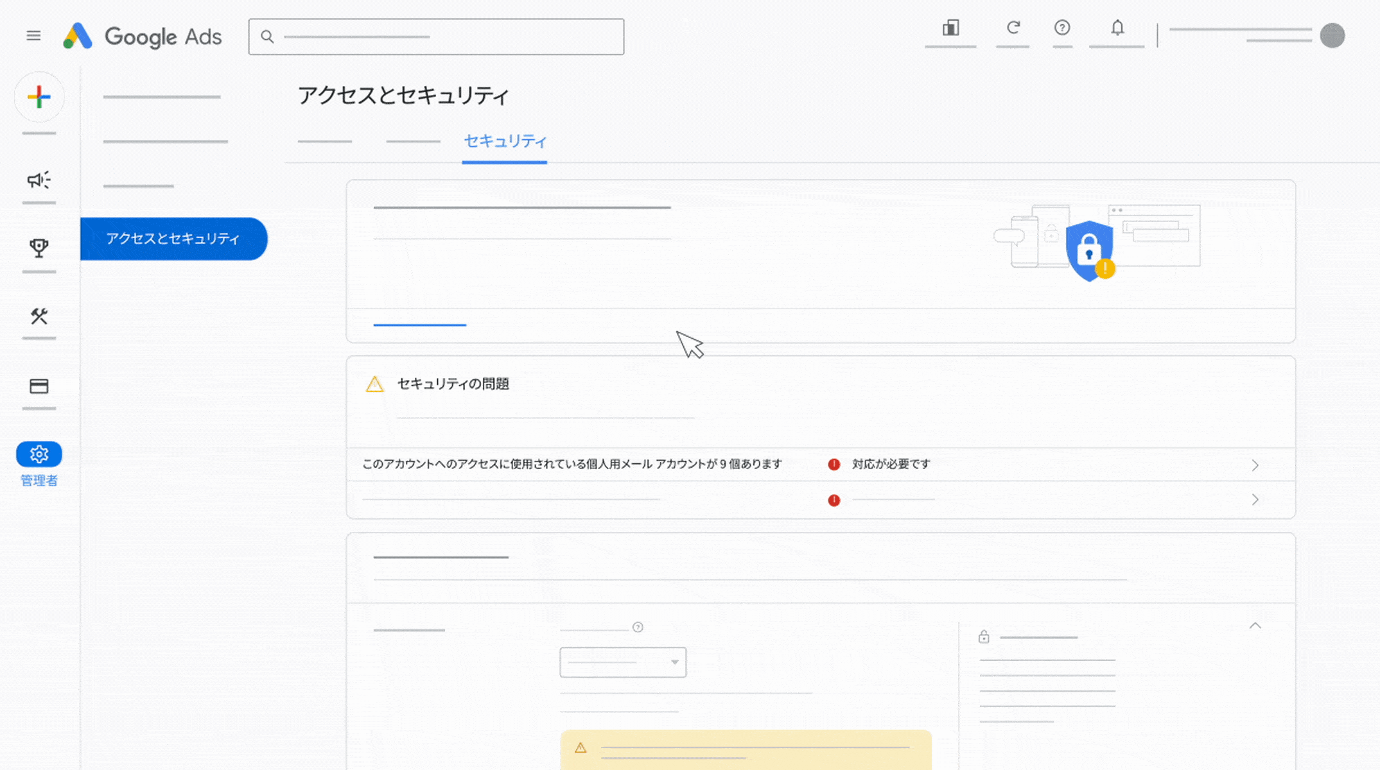
Task: Open Tools wrench icon in sidebar
Action: point(39,316)
